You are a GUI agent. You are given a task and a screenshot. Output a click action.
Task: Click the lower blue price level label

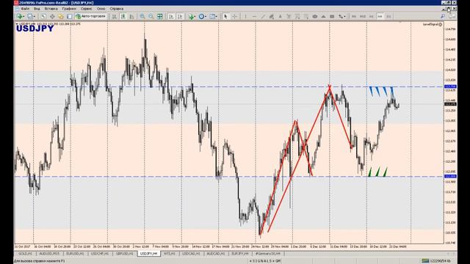pyautogui.click(x=450, y=176)
